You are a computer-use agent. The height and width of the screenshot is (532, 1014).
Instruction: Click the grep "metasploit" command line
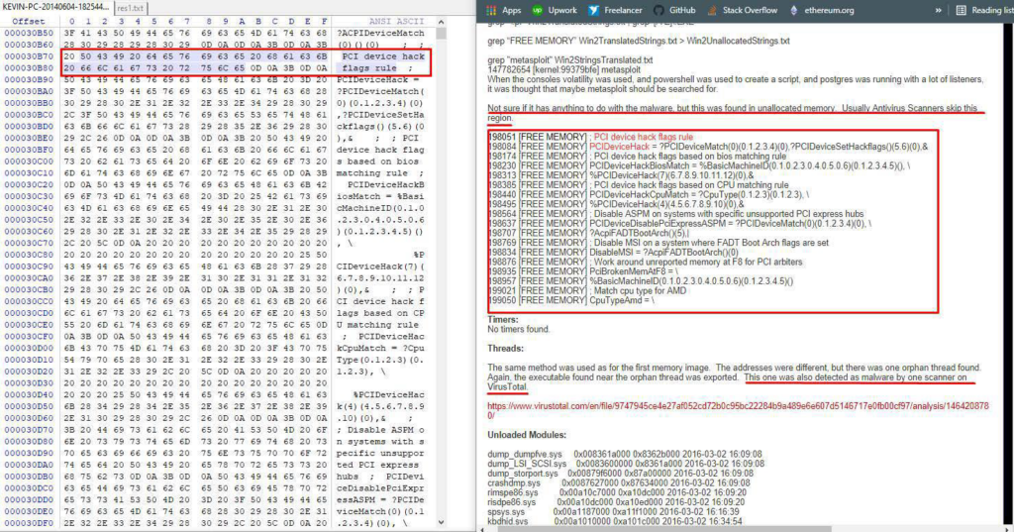tap(570, 60)
